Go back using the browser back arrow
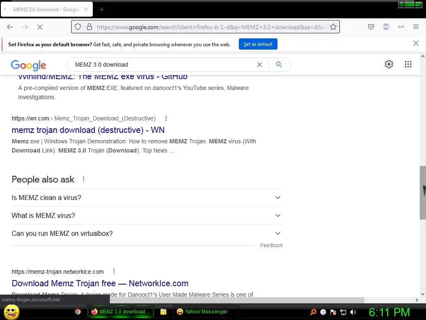The height and width of the screenshot is (320, 426). tap(10, 27)
